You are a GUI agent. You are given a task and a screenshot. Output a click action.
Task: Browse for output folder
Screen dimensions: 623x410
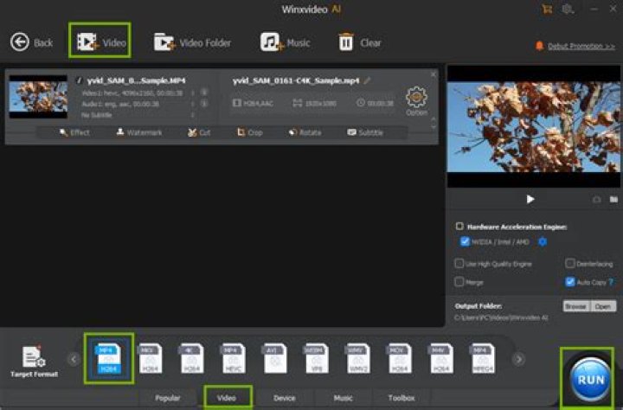[576, 306]
